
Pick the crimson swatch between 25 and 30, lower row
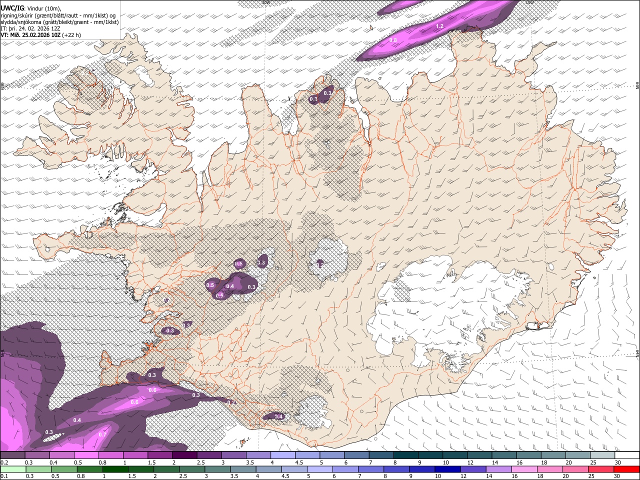coord(600,469)
